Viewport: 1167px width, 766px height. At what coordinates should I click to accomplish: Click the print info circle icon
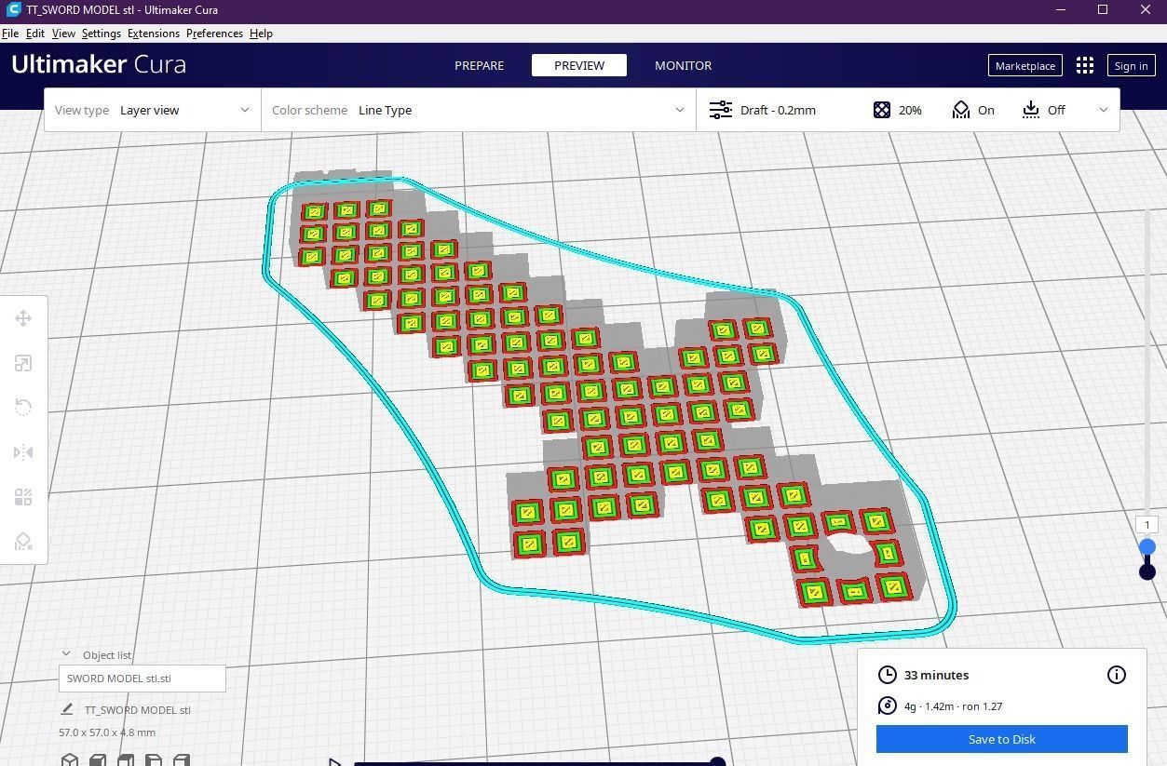1116,675
